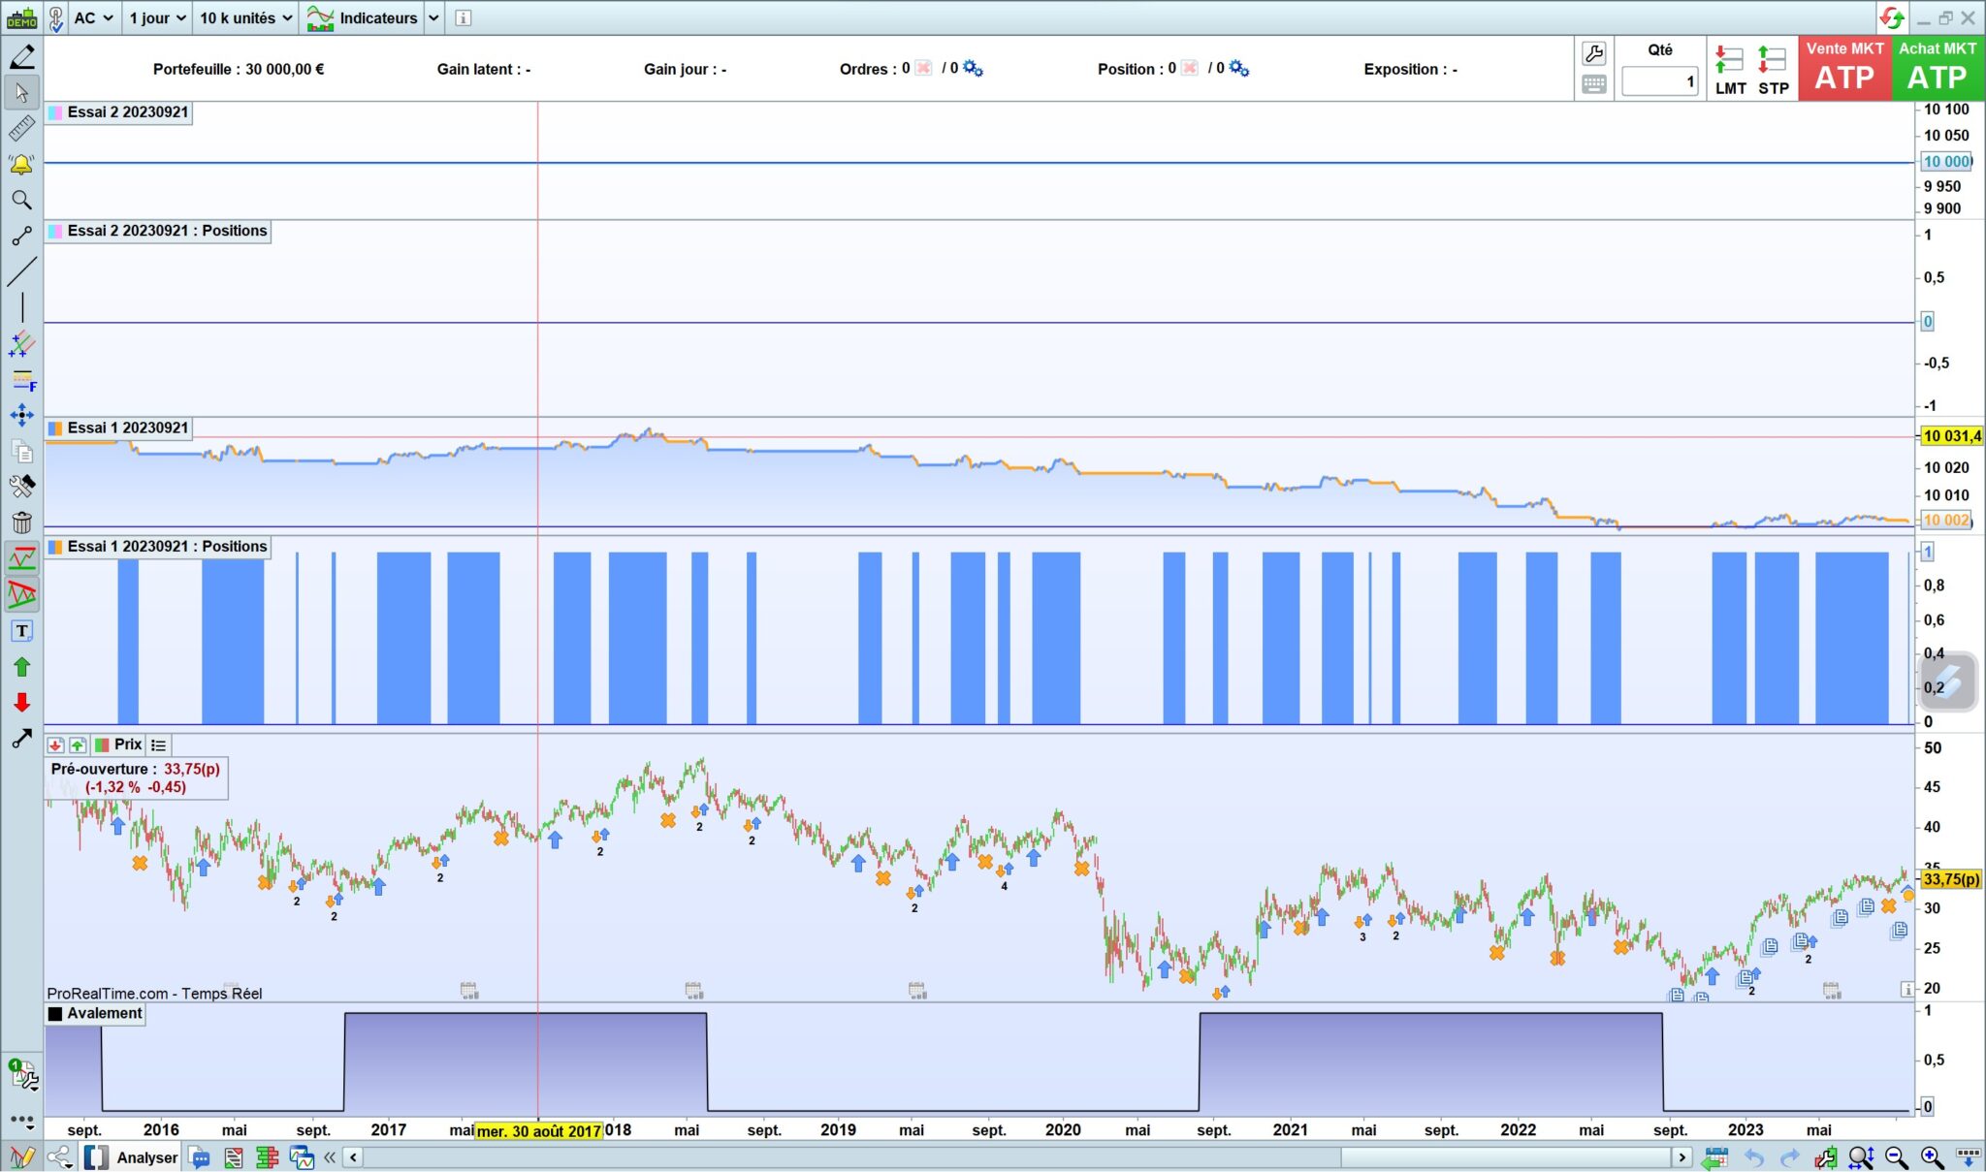
Task: Click the trash delete objects icon
Action: click(x=21, y=523)
